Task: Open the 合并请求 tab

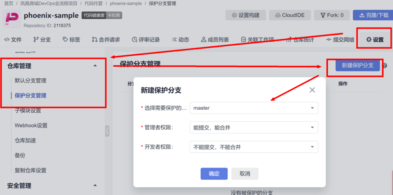Action: point(106,40)
